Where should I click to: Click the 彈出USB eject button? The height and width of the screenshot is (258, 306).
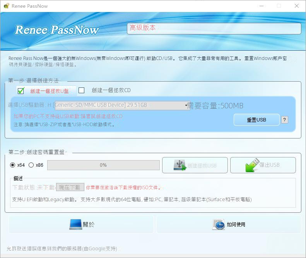click(263, 165)
